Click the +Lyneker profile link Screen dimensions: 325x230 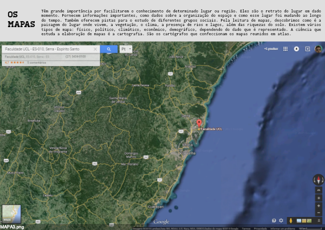[271, 49]
